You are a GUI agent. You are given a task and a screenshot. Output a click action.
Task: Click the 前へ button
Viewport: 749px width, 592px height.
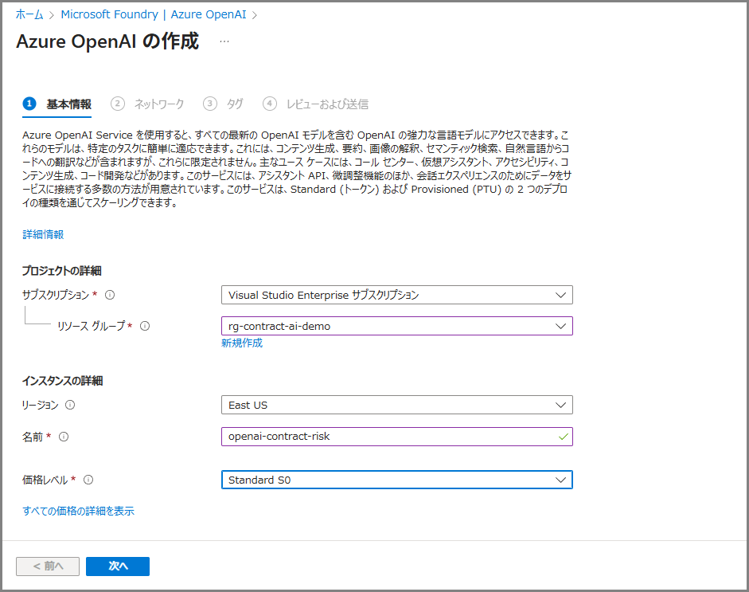[x=48, y=566]
